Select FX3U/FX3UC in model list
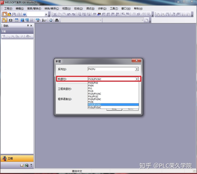The image size is (197, 174). (113, 107)
